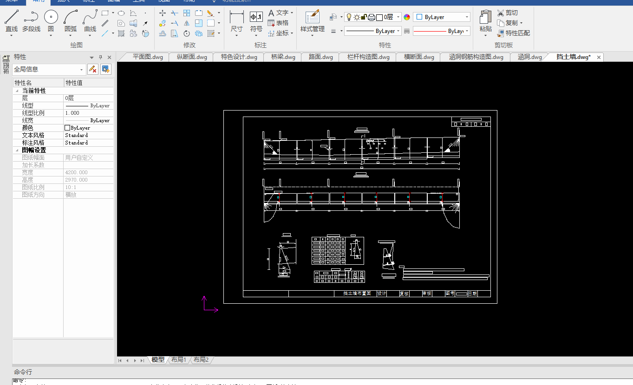Switch to the 平面图.dwg document tab
633x385 pixels.
pyautogui.click(x=148, y=57)
